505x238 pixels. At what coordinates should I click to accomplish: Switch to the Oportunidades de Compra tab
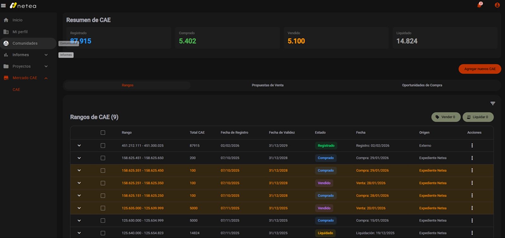(422, 85)
